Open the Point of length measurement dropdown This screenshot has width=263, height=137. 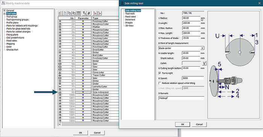click(x=203, y=48)
